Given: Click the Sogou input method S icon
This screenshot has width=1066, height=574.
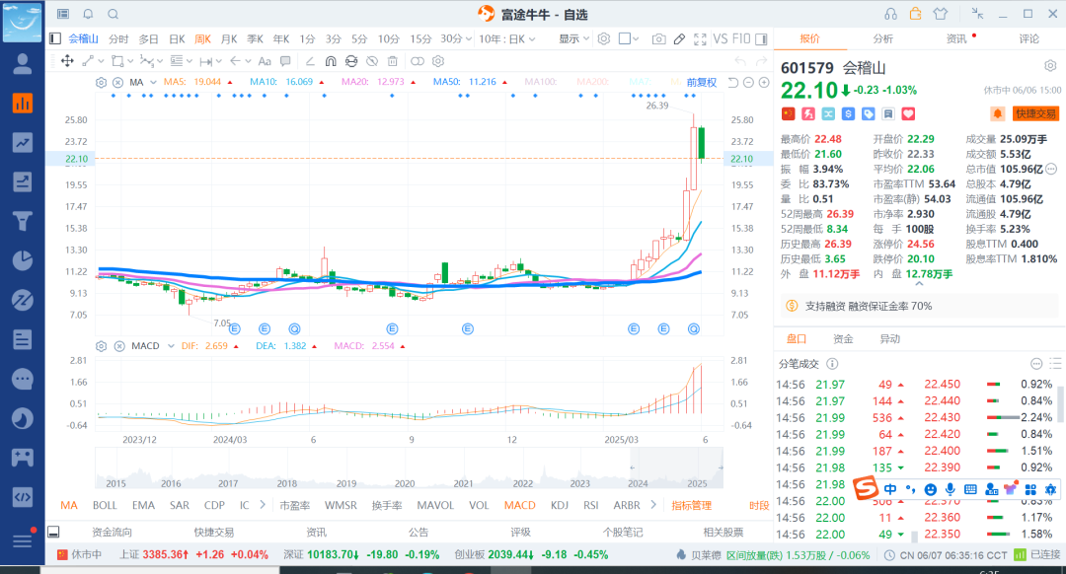Looking at the screenshot, I should 866,488.
